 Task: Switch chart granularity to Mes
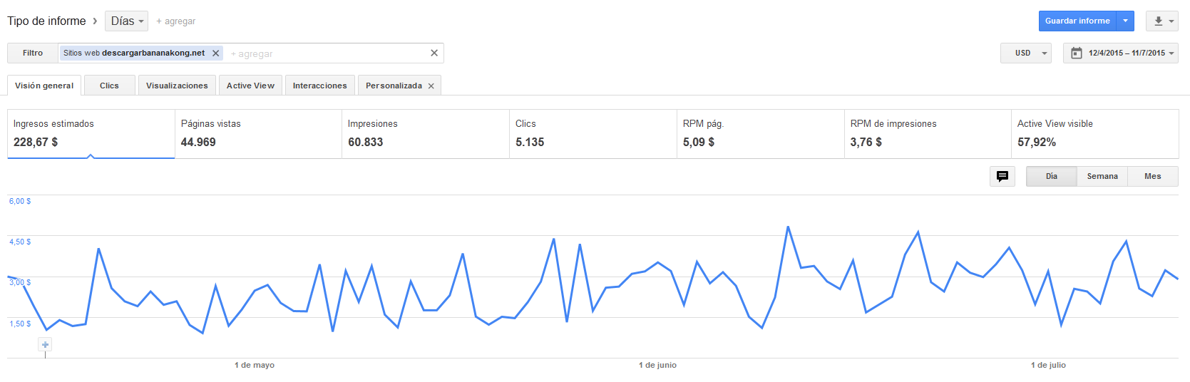(1152, 176)
